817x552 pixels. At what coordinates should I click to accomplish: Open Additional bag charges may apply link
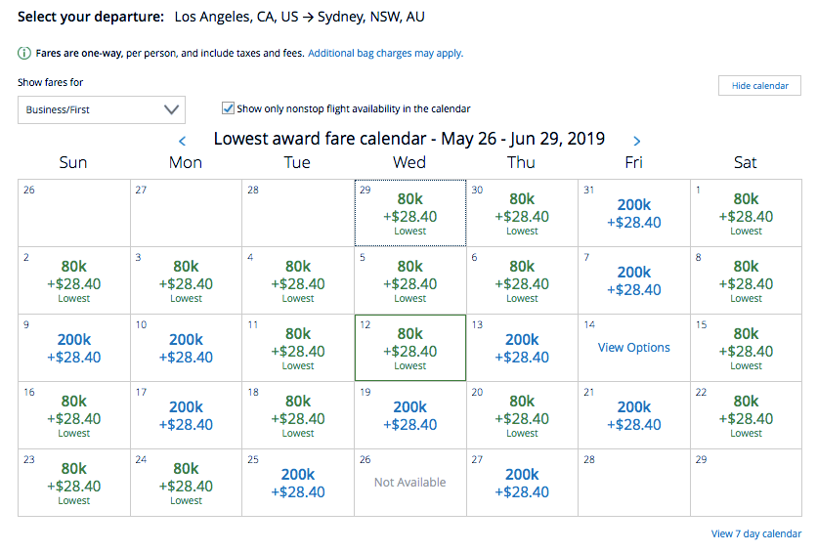click(385, 54)
